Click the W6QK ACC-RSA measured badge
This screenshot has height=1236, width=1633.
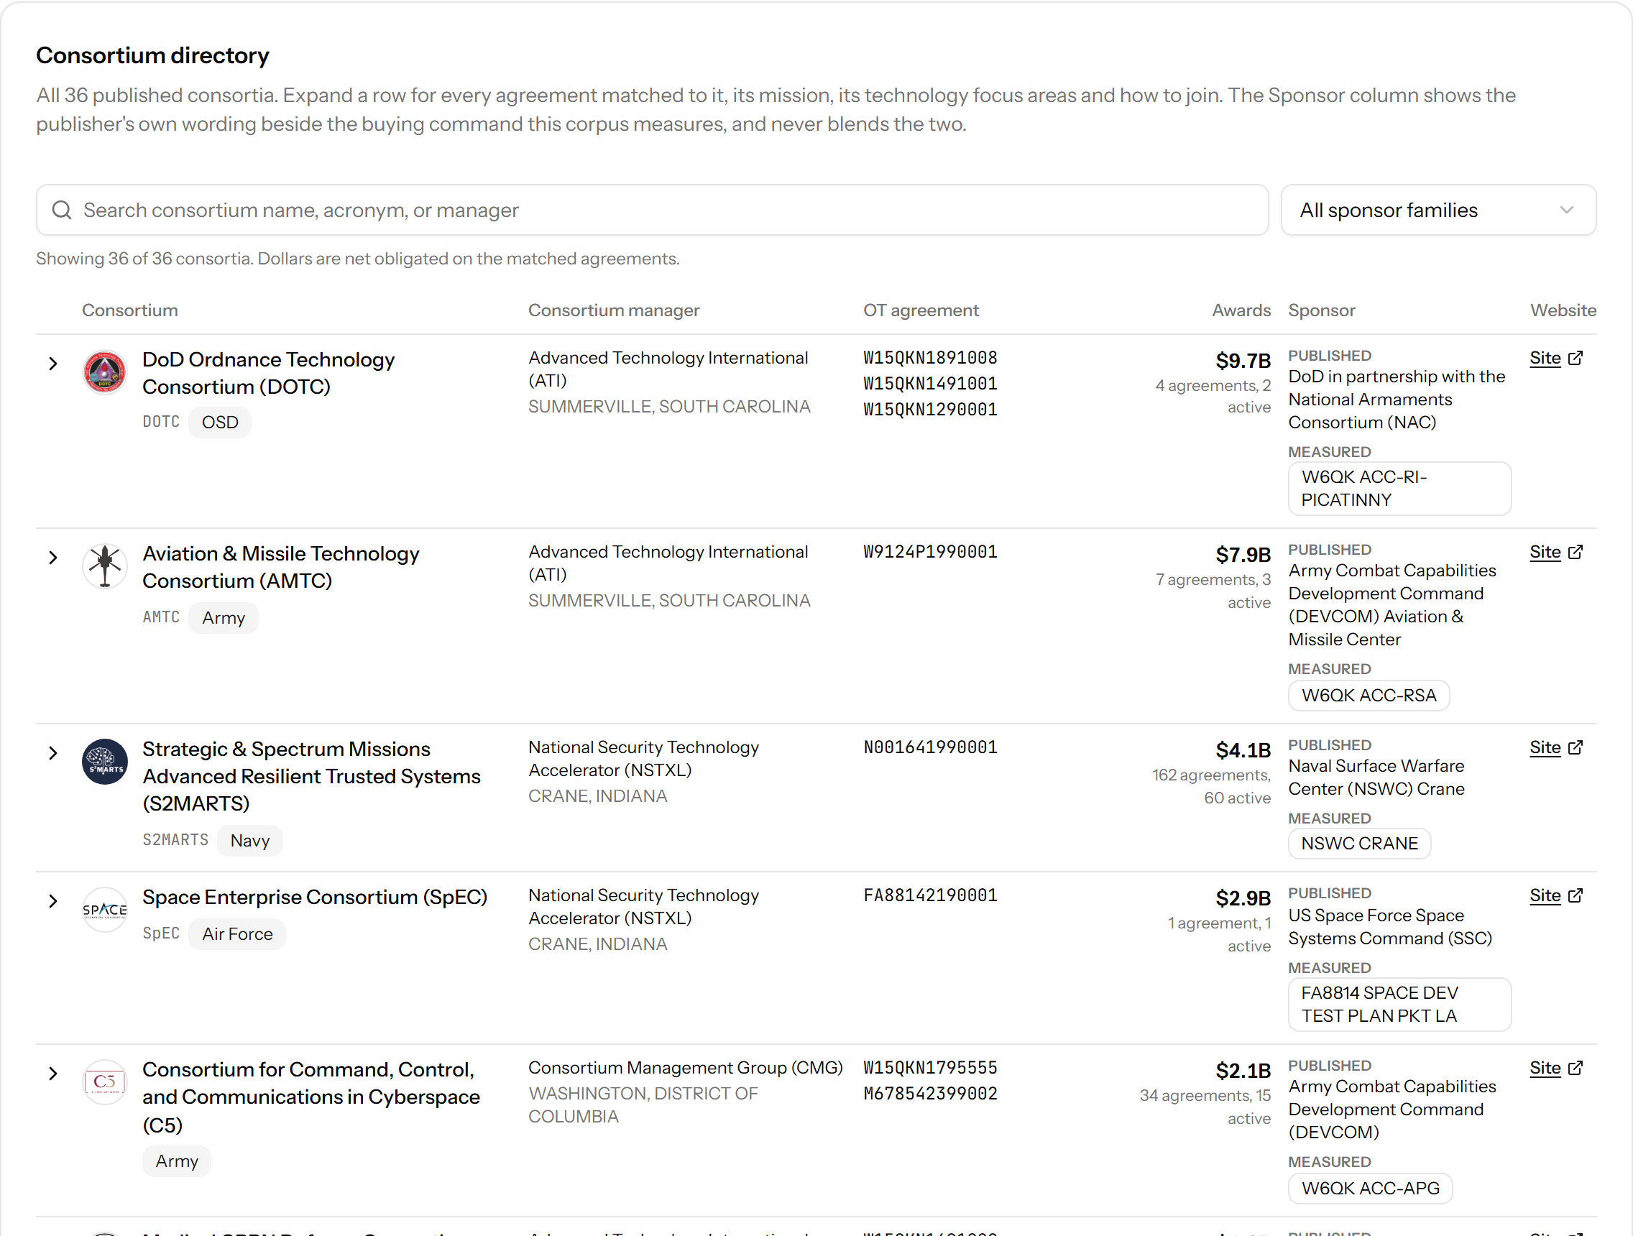1368,695
